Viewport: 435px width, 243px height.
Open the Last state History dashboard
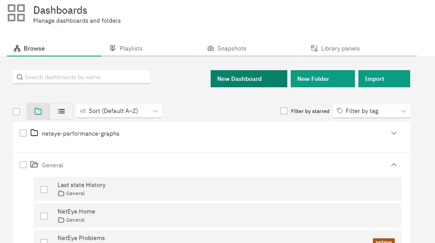[81, 185]
